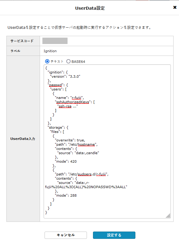Click the UserData設定 dialog title
Viewport: 179px width, 244px height.
[89, 7]
